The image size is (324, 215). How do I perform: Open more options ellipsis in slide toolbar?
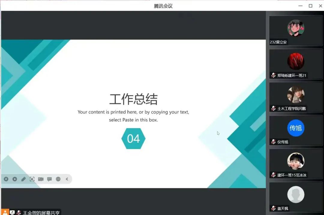(58, 179)
